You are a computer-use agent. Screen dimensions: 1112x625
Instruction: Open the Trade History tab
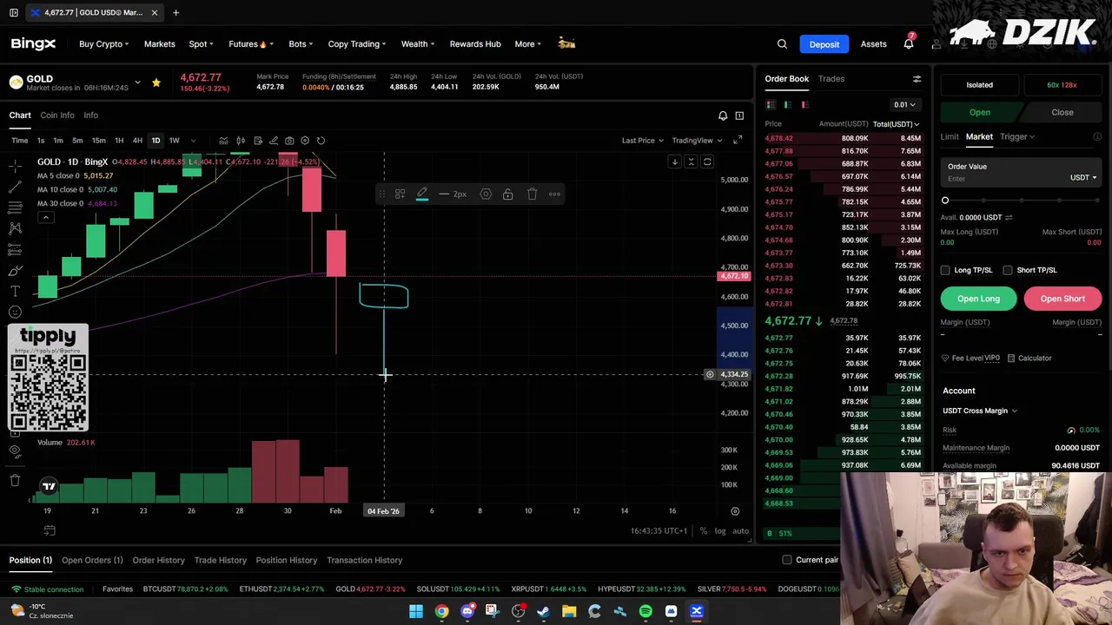pyautogui.click(x=220, y=560)
